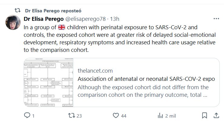The height and width of the screenshot is (123, 224).
Task: Share the tweet via the upload arrow icon
Action: (216, 115)
